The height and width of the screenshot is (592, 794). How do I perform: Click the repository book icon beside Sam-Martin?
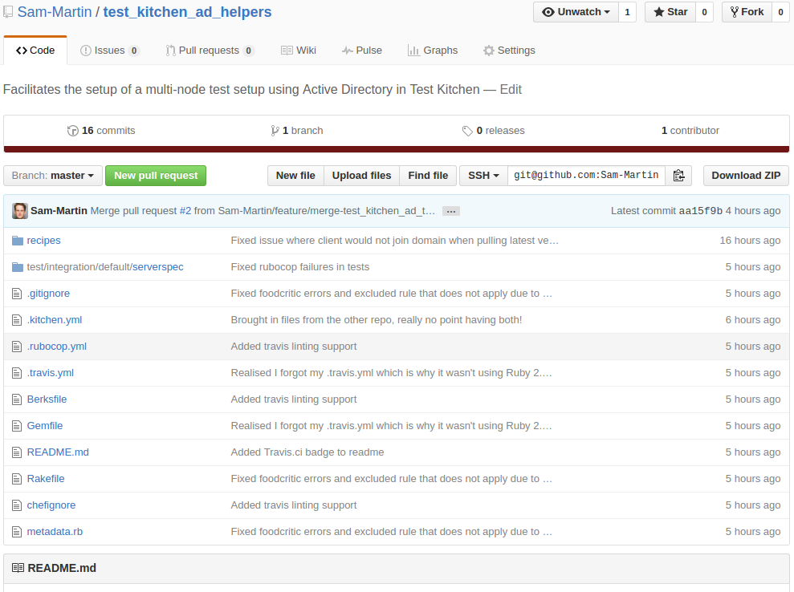click(x=8, y=12)
